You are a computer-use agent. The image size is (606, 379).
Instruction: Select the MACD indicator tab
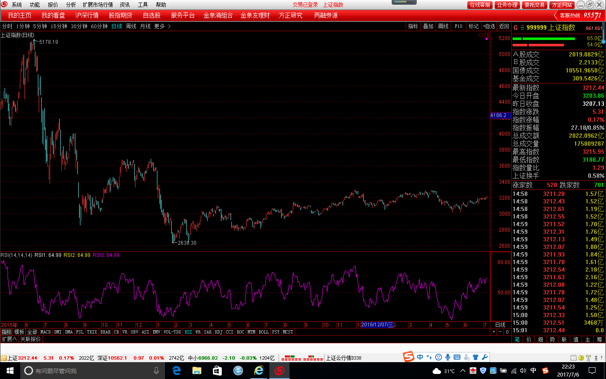coord(45,332)
